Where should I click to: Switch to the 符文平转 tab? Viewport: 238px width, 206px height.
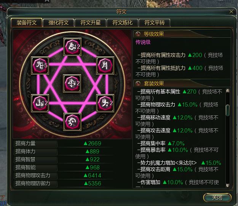(155, 23)
